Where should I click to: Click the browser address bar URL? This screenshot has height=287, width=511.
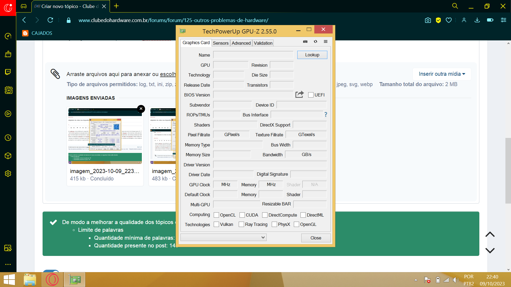point(173,20)
